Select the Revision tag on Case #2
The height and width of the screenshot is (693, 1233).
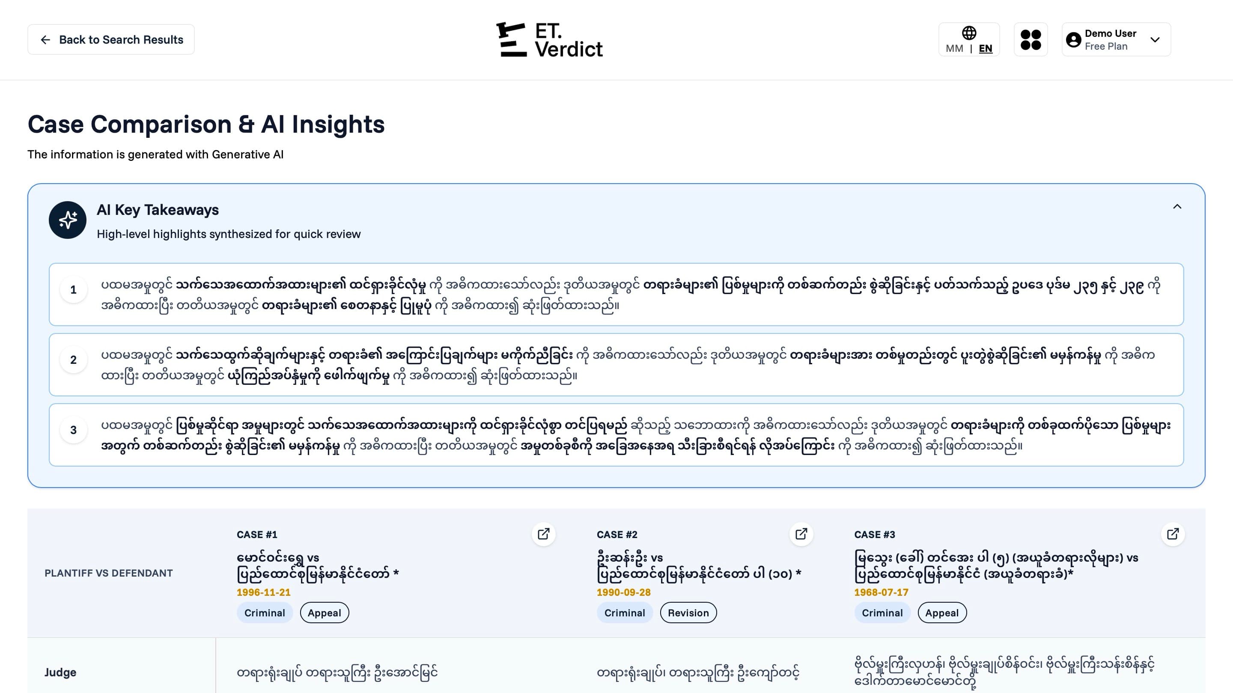click(688, 613)
